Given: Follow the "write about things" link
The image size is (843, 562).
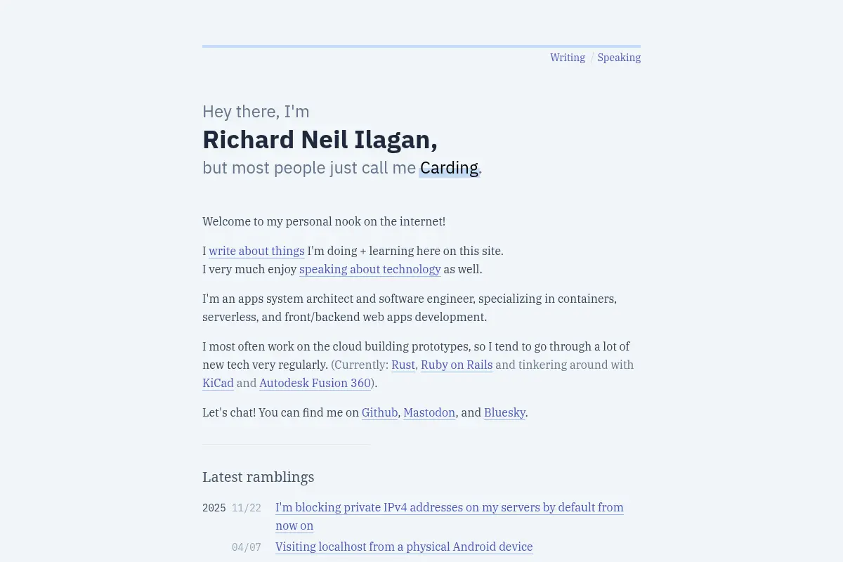Looking at the screenshot, I should point(256,251).
